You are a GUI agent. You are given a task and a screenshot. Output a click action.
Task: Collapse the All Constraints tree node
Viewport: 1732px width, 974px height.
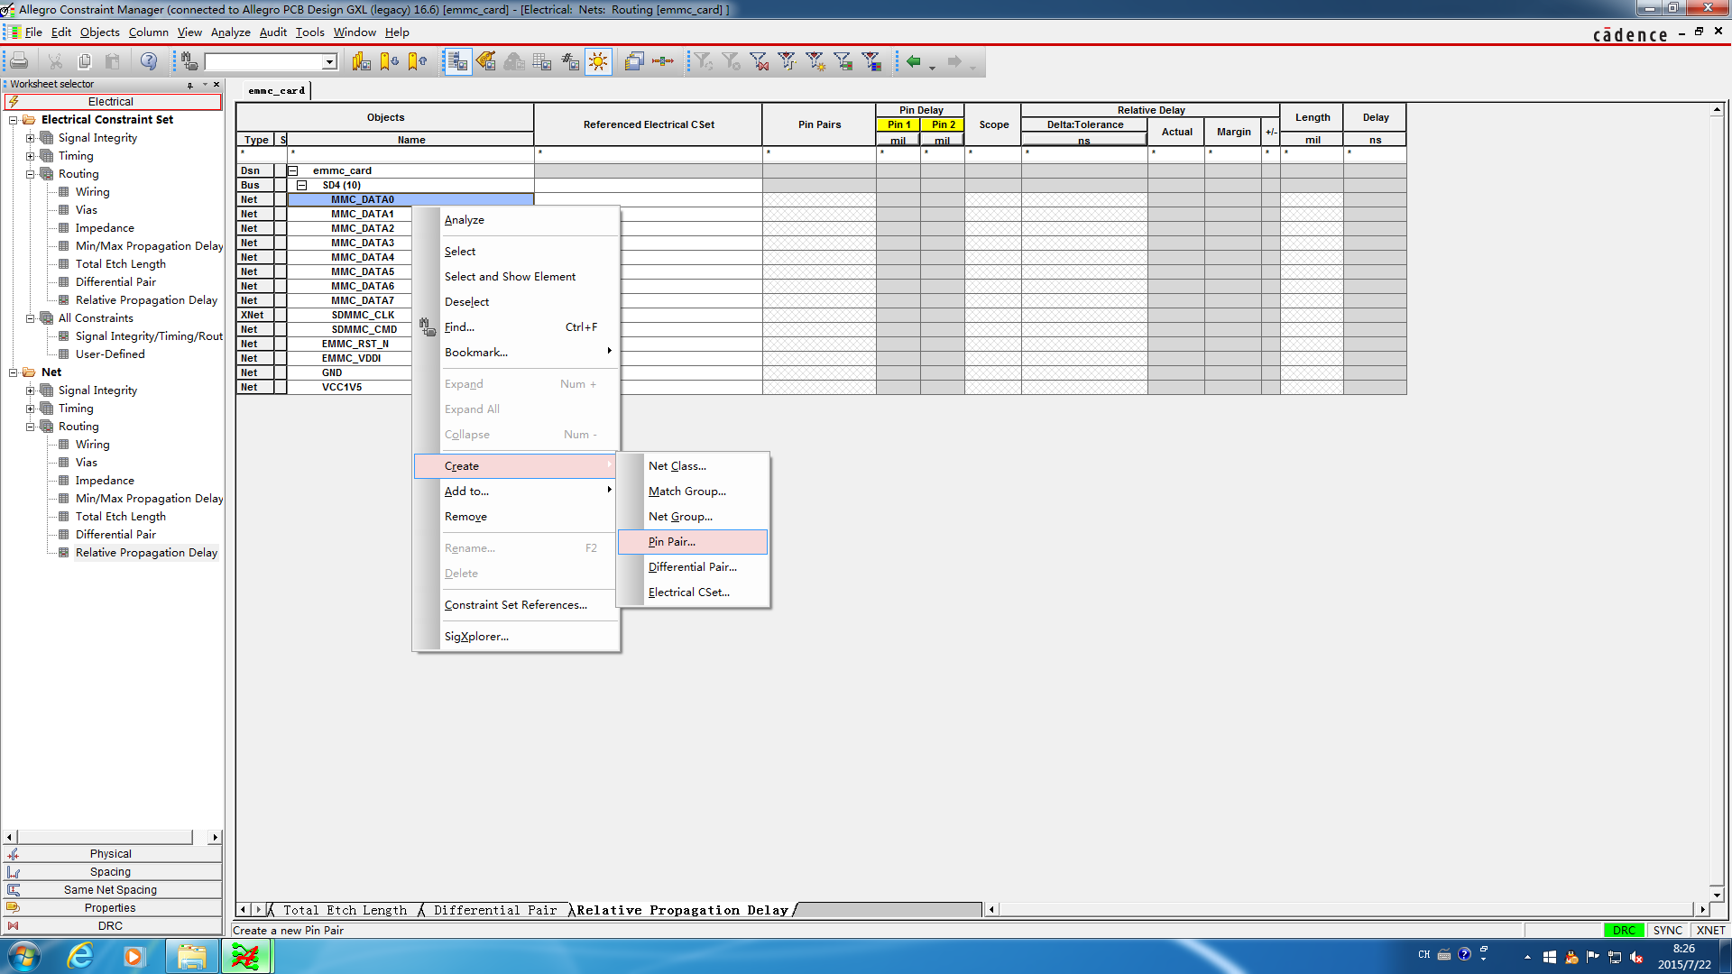(31, 318)
